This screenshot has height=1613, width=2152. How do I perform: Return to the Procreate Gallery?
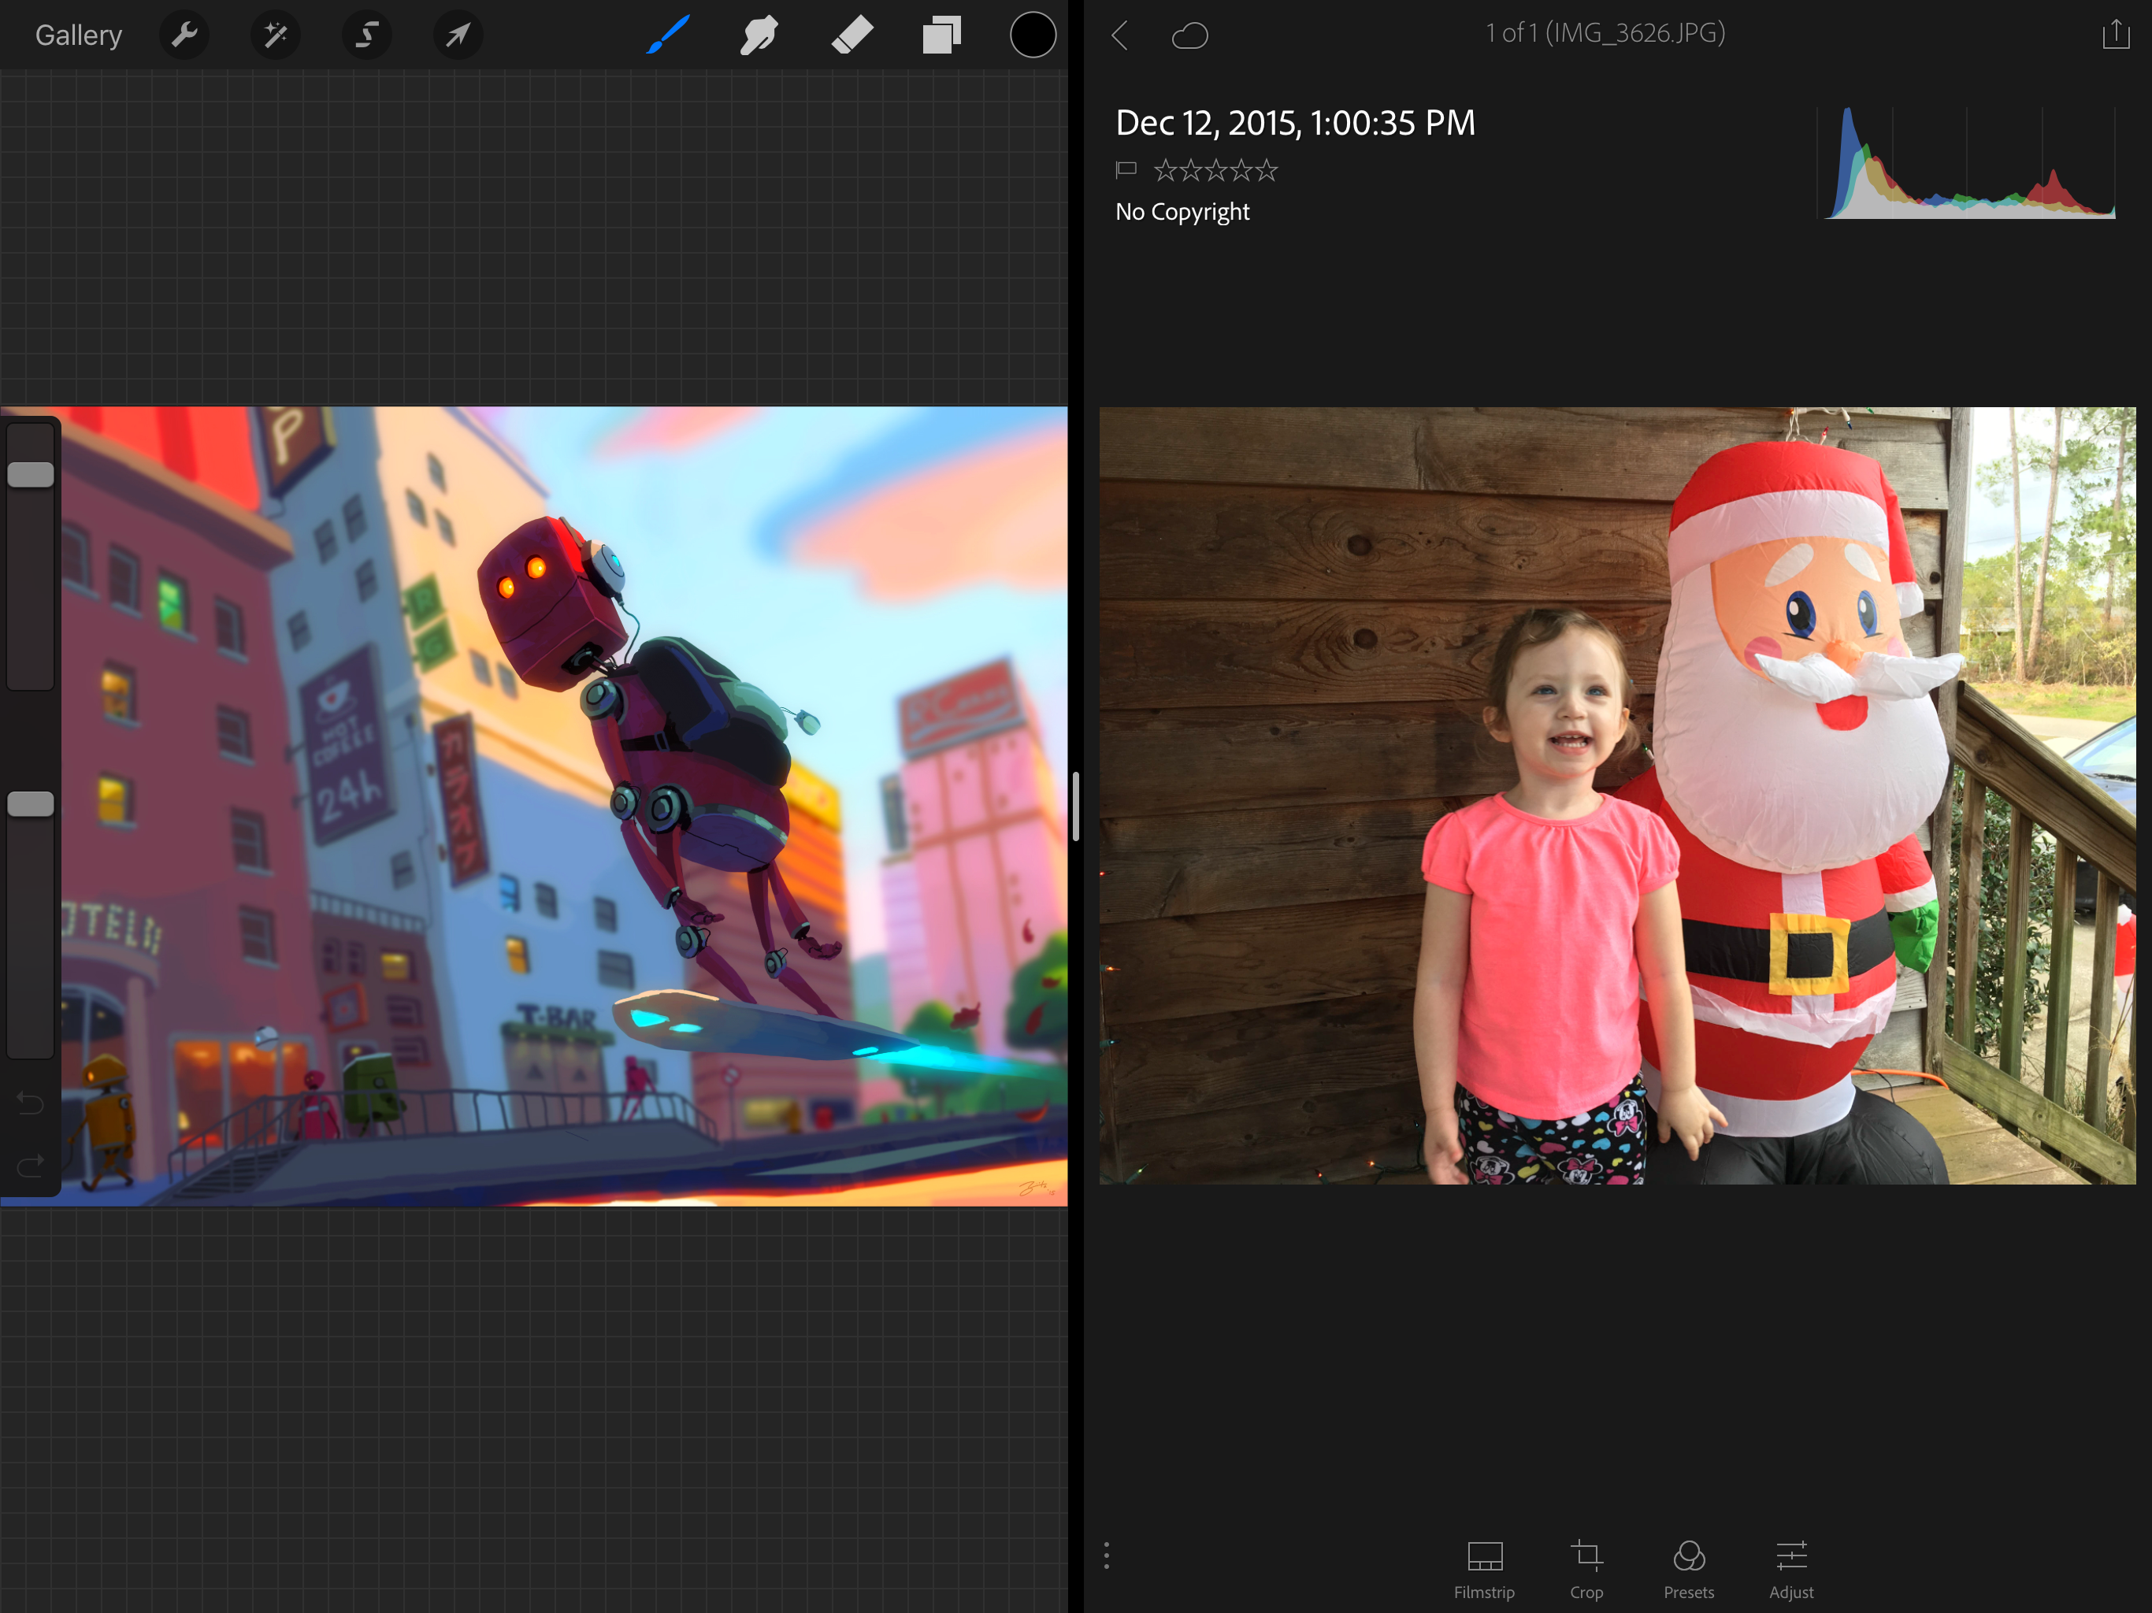tap(79, 36)
